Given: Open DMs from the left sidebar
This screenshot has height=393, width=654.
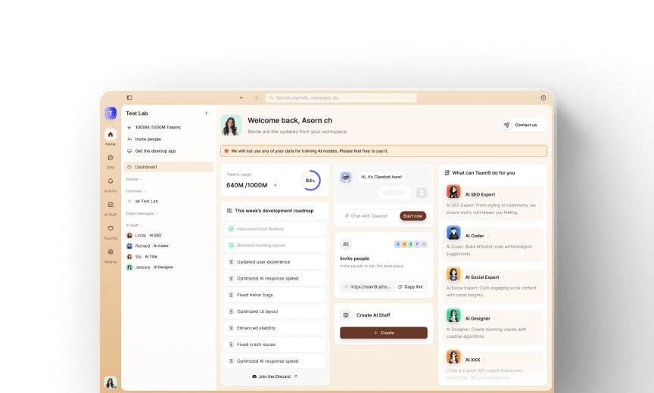Looking at the screenshot, I should 111,159.
